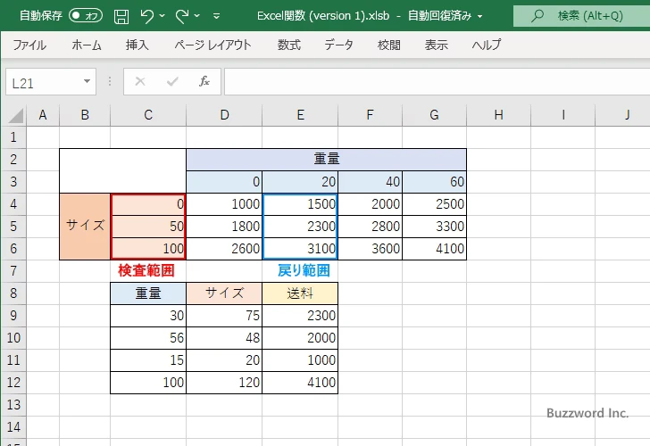
Task: Open Customize Quick Access Toolbar dropdown
Action: pyautogui.click(x=216, y=16)
